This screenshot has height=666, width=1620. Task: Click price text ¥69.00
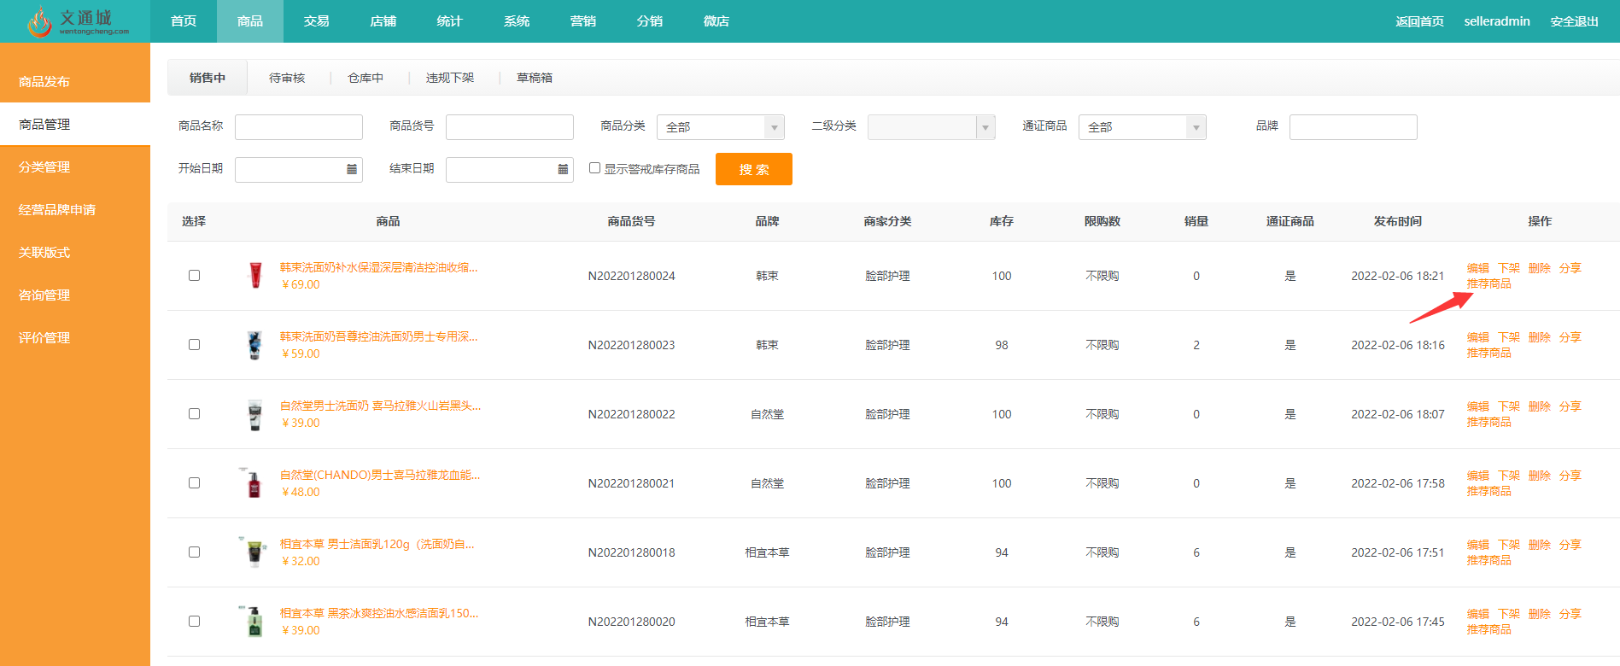(x=301, y=284)
